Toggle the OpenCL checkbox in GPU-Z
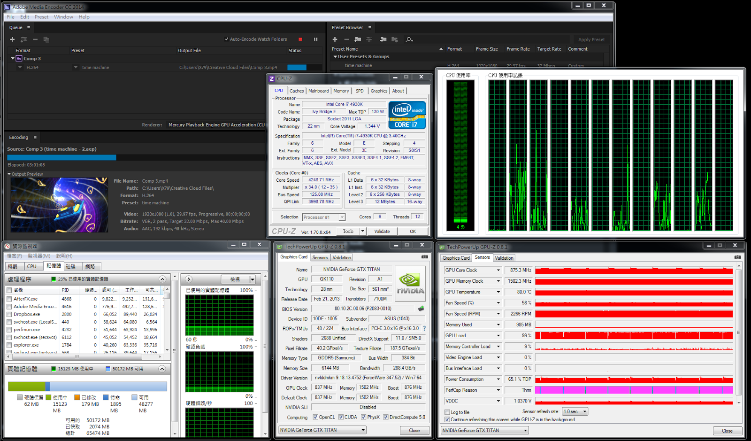 316,417
